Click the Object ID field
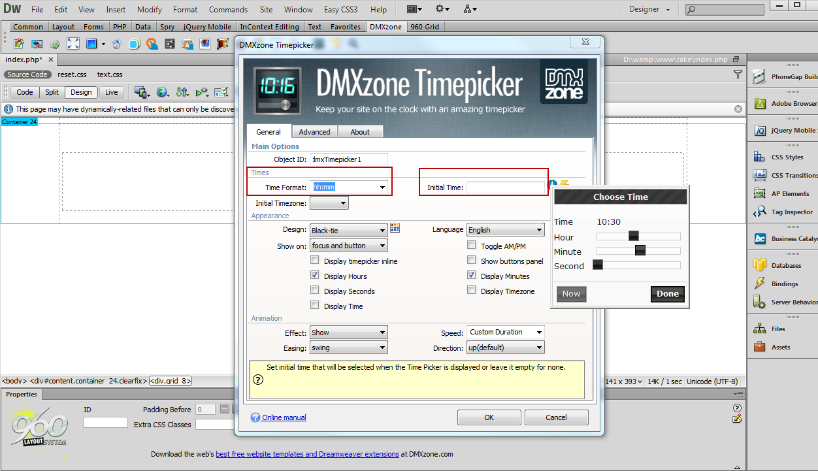Screen dimensions: 818x471 point(349,159)
